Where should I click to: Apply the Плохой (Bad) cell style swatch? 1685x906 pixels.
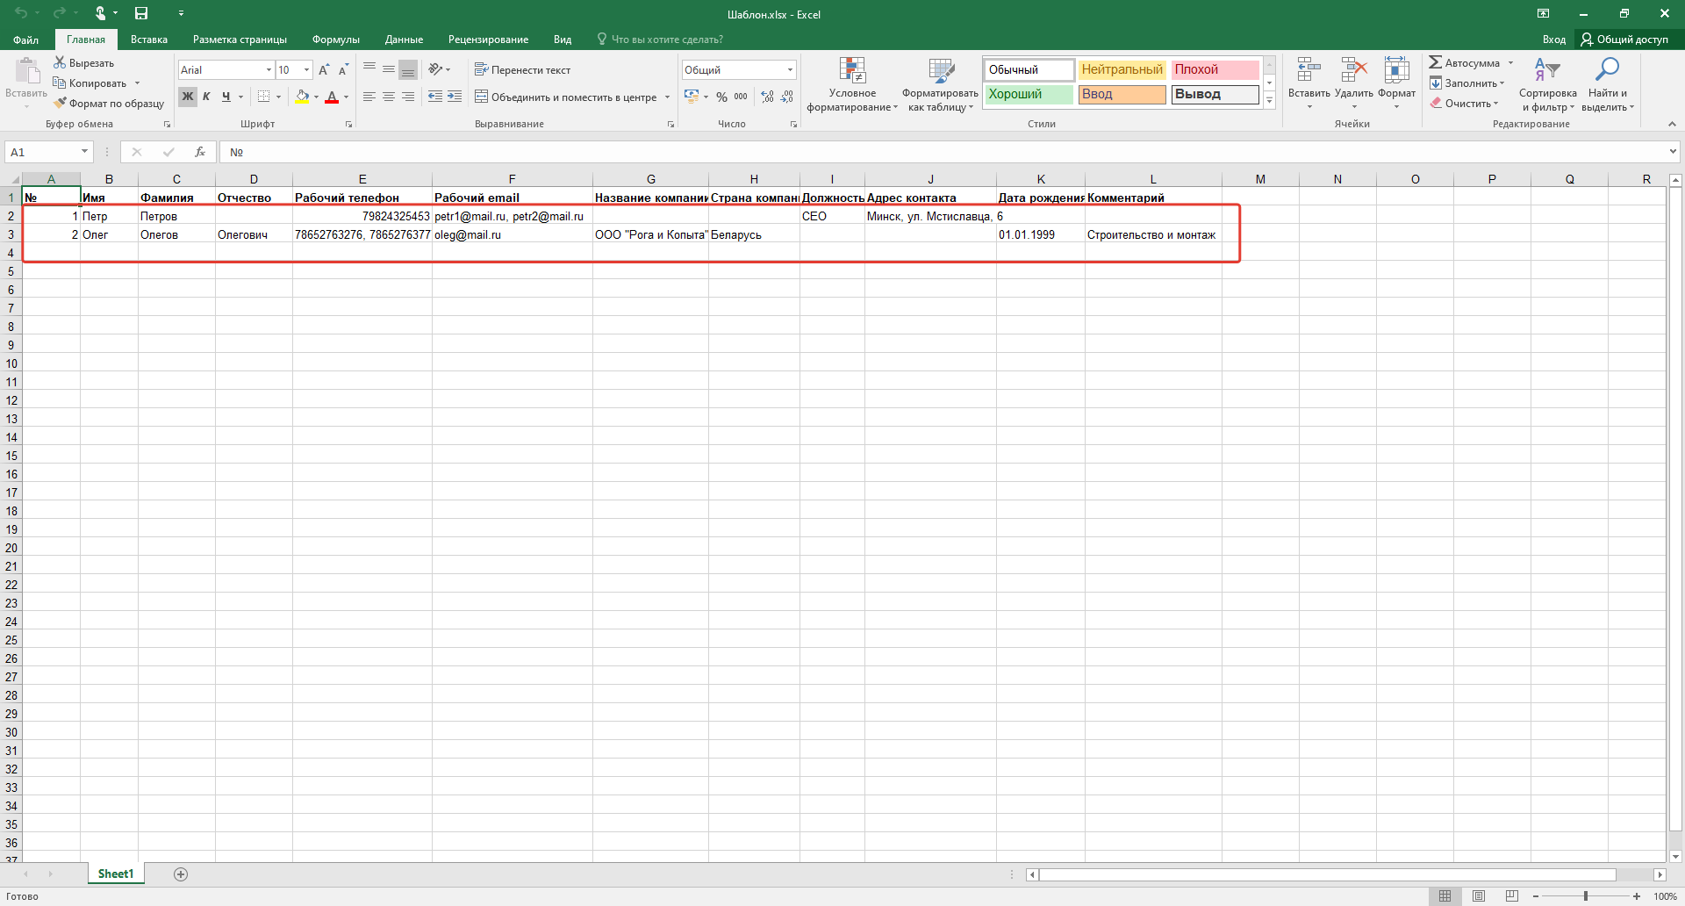pos(1215,69)
